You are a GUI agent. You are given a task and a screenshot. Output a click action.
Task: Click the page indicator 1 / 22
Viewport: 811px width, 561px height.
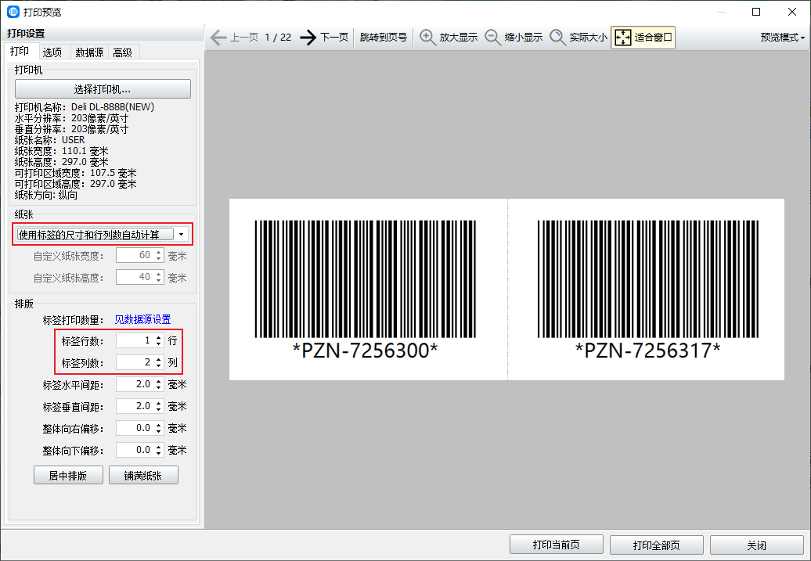[278, 38]
